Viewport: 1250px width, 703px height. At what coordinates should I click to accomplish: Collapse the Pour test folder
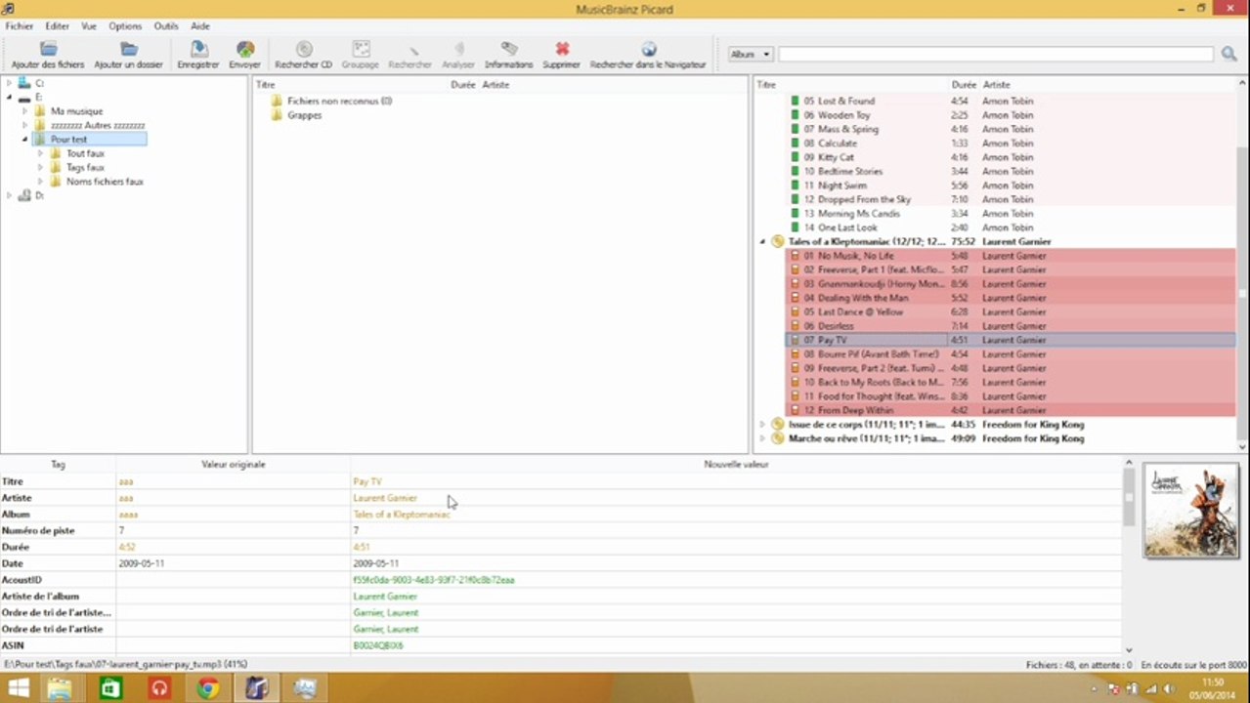[24, 140]
